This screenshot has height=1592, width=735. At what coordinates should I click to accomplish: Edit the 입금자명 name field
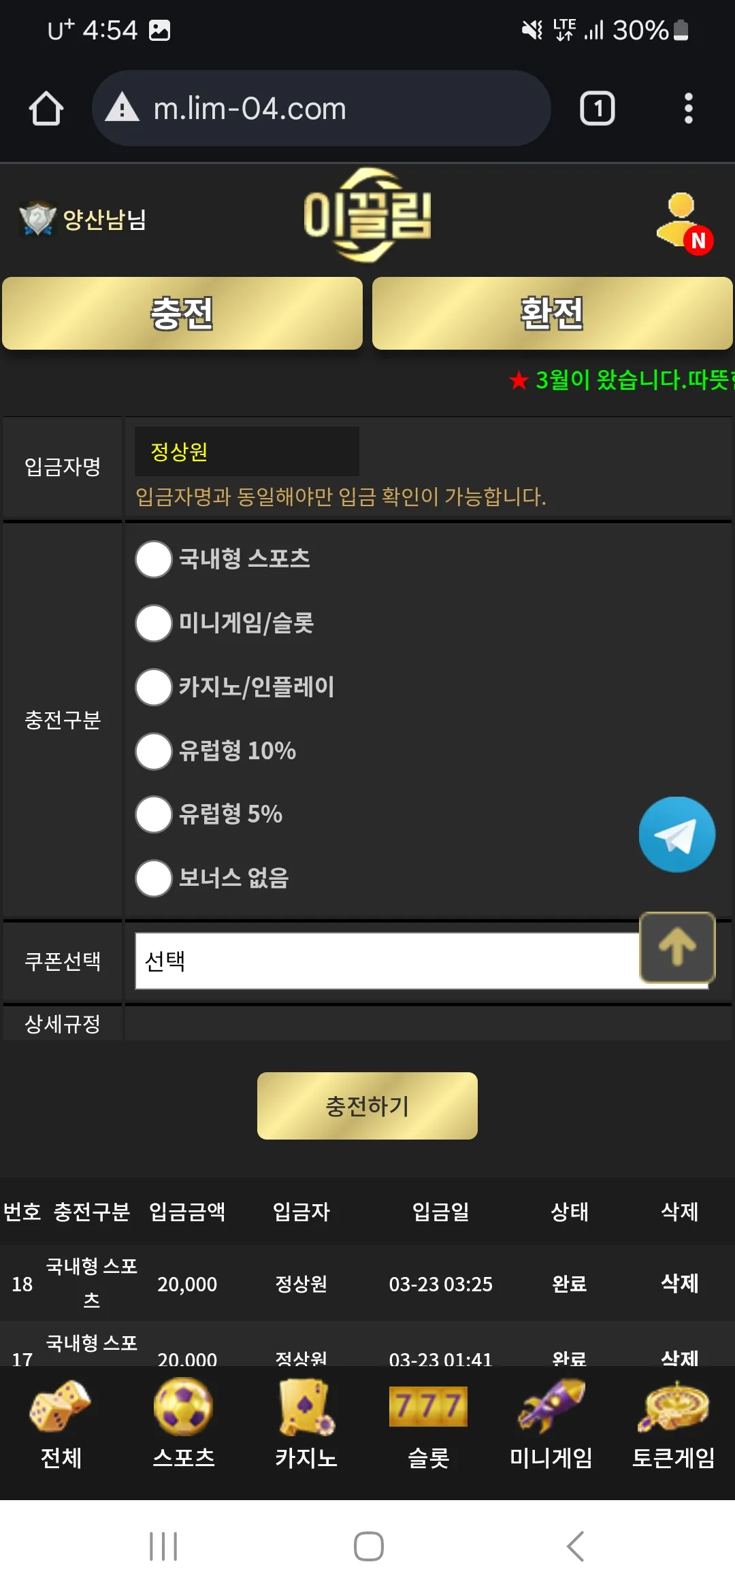[247, 452]
